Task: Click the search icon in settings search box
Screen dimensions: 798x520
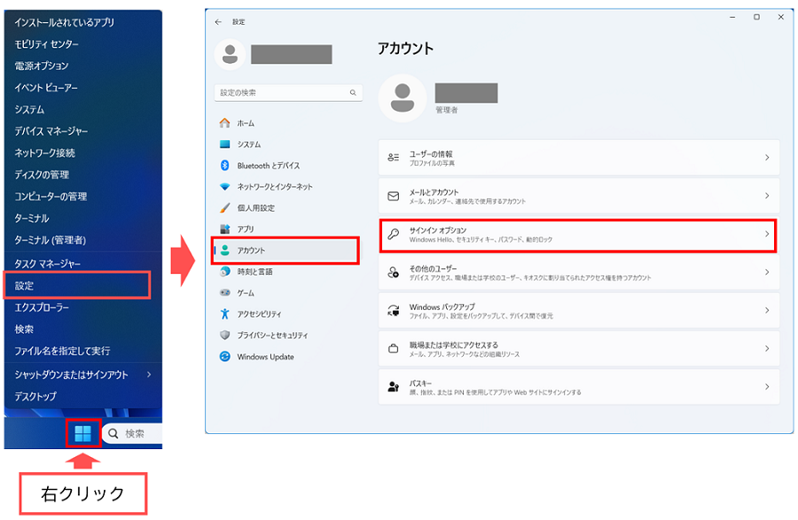Action: tap(353, 92)
